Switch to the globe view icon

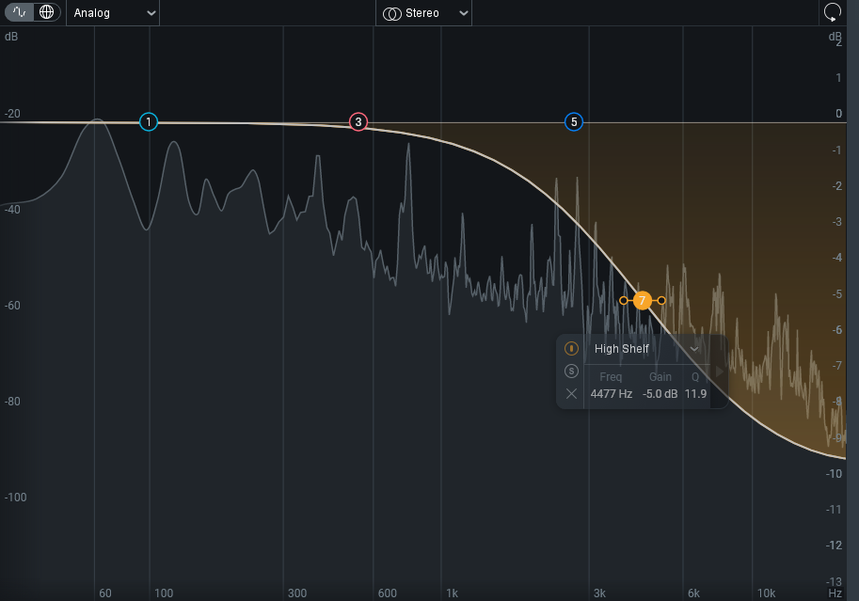point(46,12)
